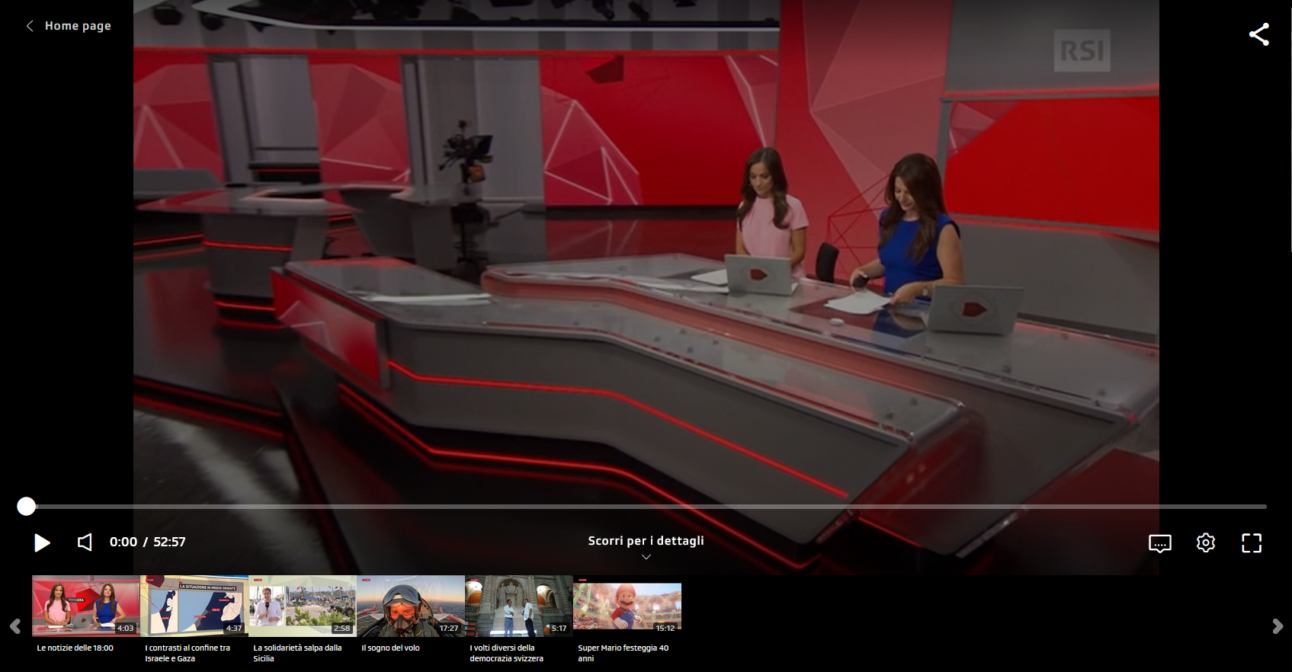Click the RSI logo watermark
Screen dimensions: 1292x672
pyautogui.click(x=1082, y=51)
